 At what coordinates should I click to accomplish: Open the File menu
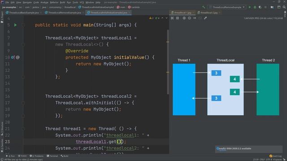[x=7, y=2]
